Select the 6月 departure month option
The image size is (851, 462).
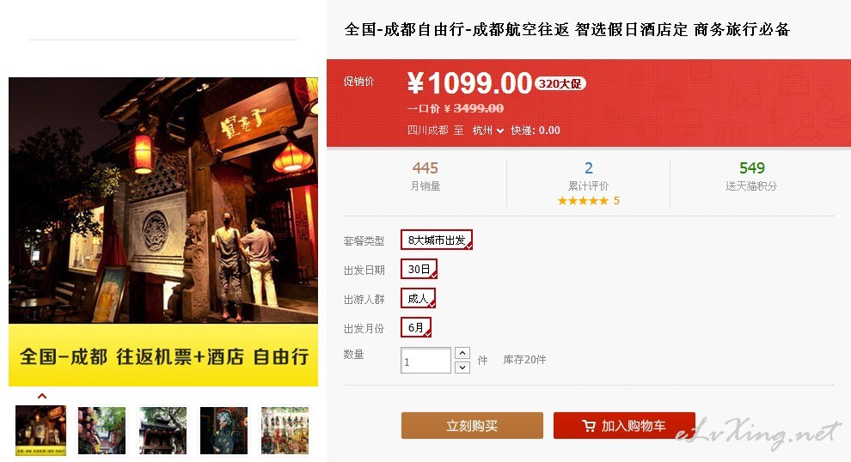coord(416,327)
